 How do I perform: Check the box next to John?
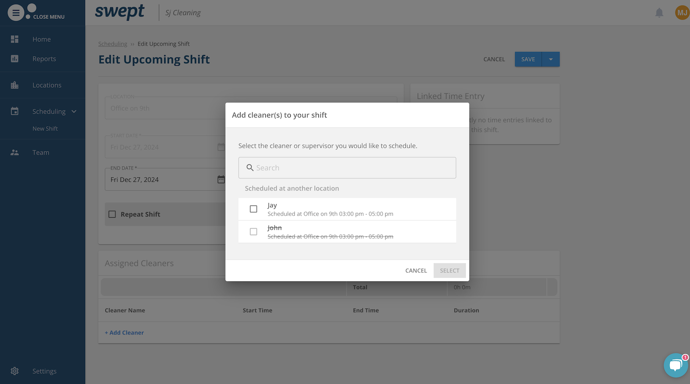253,232
